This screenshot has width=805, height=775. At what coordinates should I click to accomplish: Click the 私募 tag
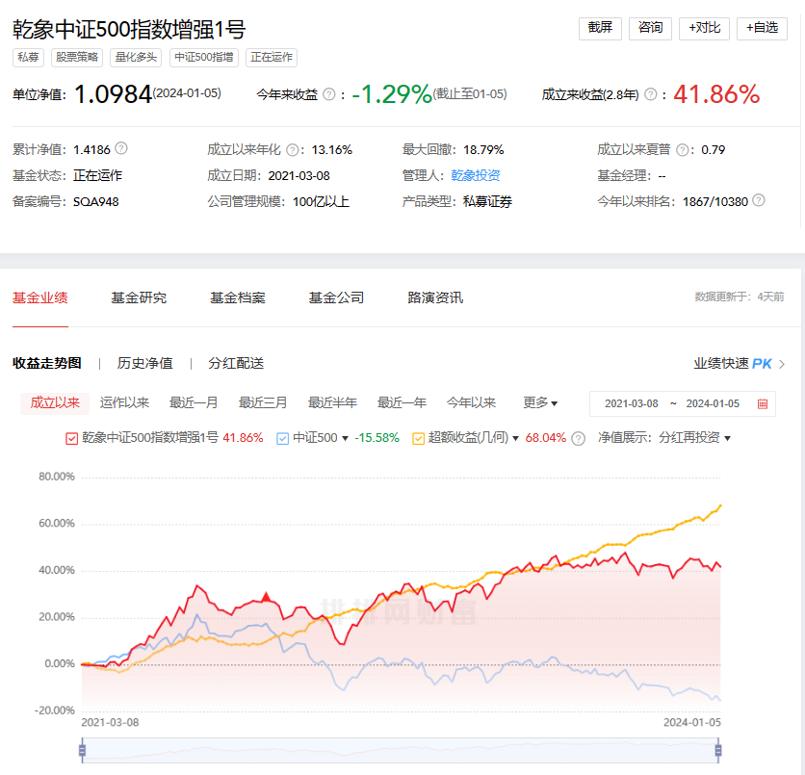(x=28, y=57)
